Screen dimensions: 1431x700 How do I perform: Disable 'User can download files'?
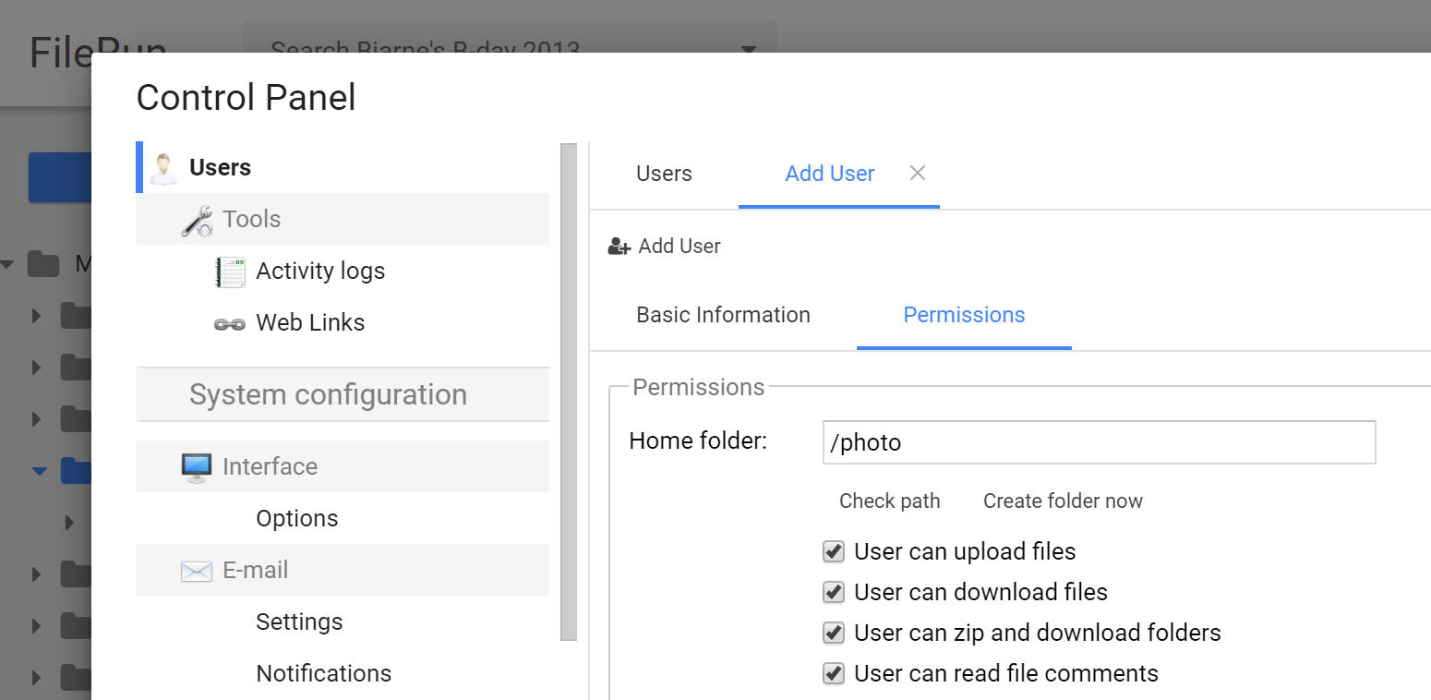[x=833, y=592]
